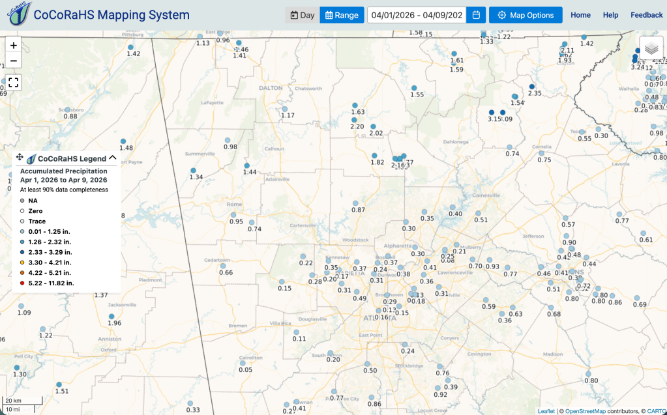Click the 3.15 precipitation station marker

492,113
